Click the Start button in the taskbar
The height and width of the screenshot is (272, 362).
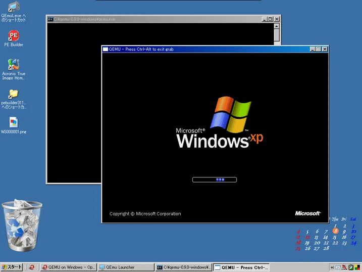pos(11,267)
